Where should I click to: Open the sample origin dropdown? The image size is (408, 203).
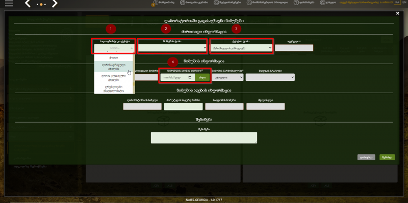click(x=227, y=77)
